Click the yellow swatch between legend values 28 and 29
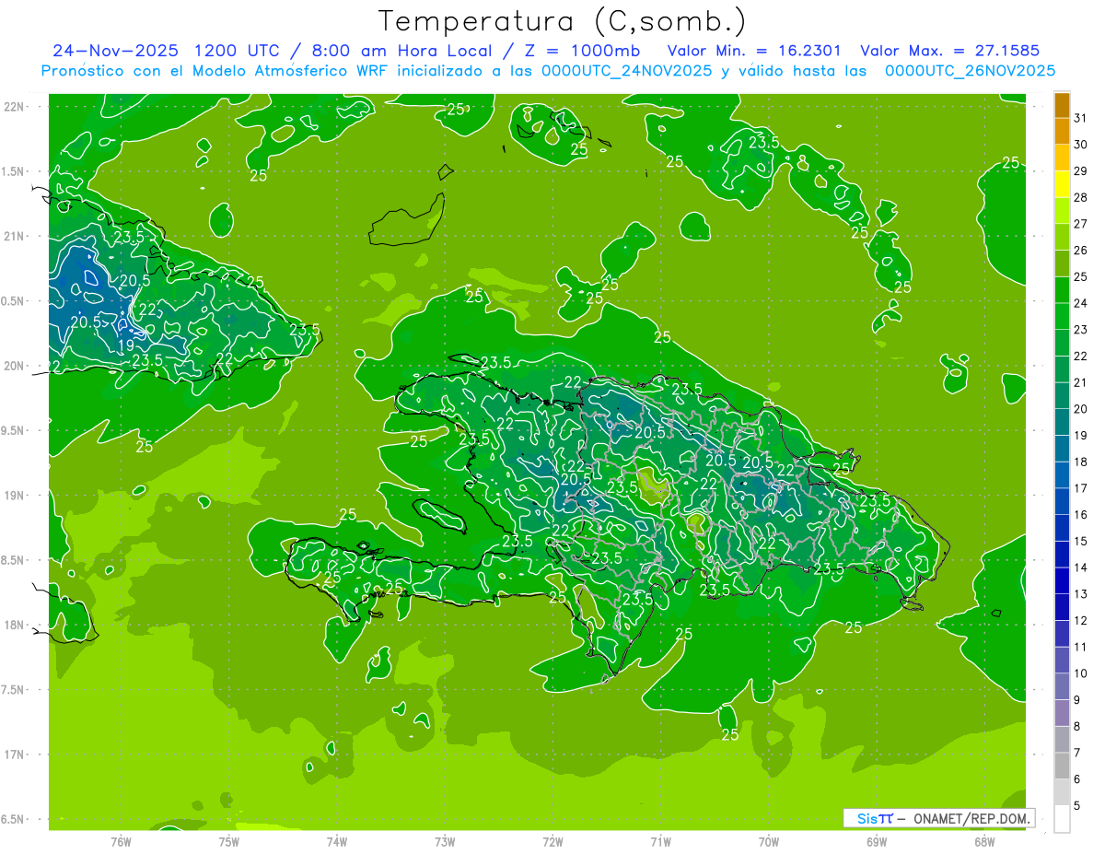 pos(1062,184)
